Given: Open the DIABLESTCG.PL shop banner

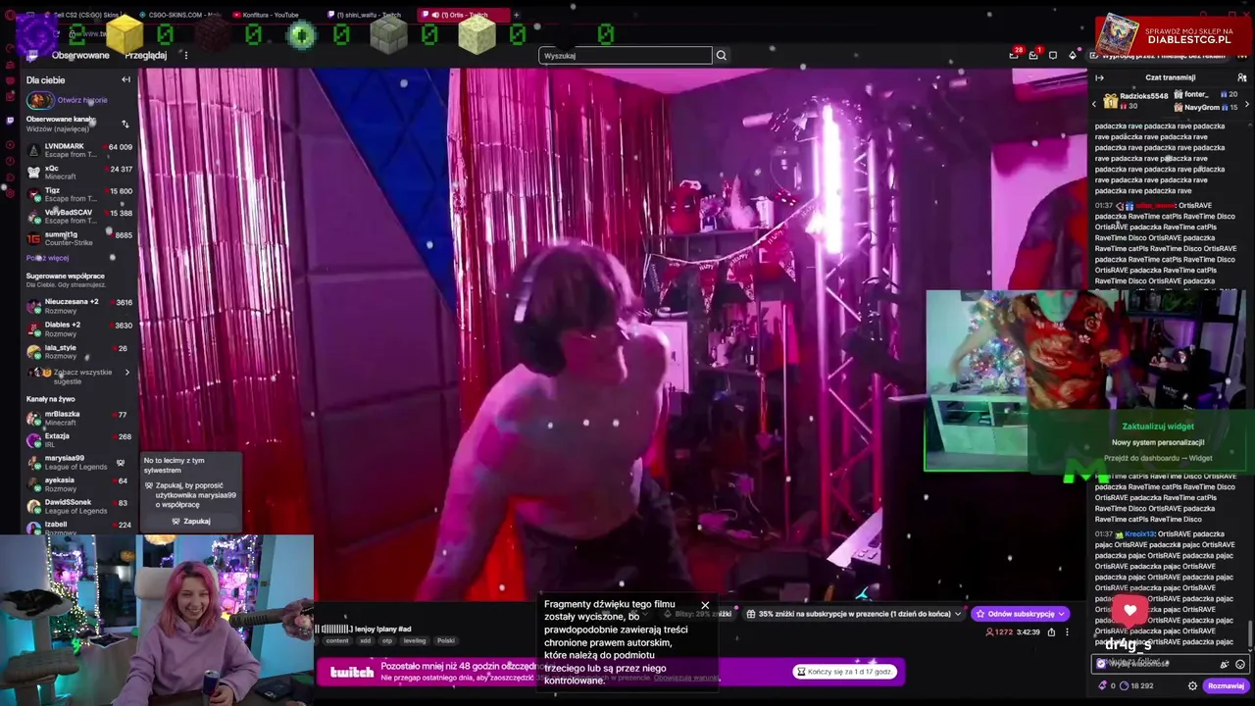Looking at the screenshot, I should pyautogui.click(x=1173, y=35).
